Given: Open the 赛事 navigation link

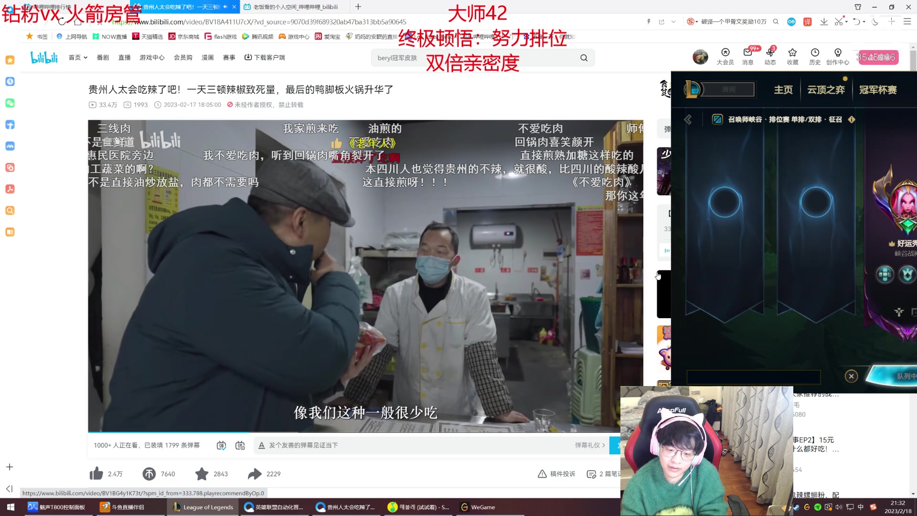Looking at the screenshot, I should coord(229,57).
